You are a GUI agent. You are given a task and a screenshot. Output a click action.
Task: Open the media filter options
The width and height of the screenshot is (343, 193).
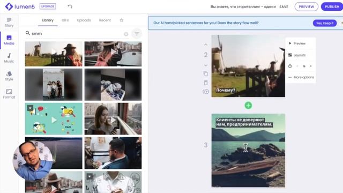pos(137,34)
